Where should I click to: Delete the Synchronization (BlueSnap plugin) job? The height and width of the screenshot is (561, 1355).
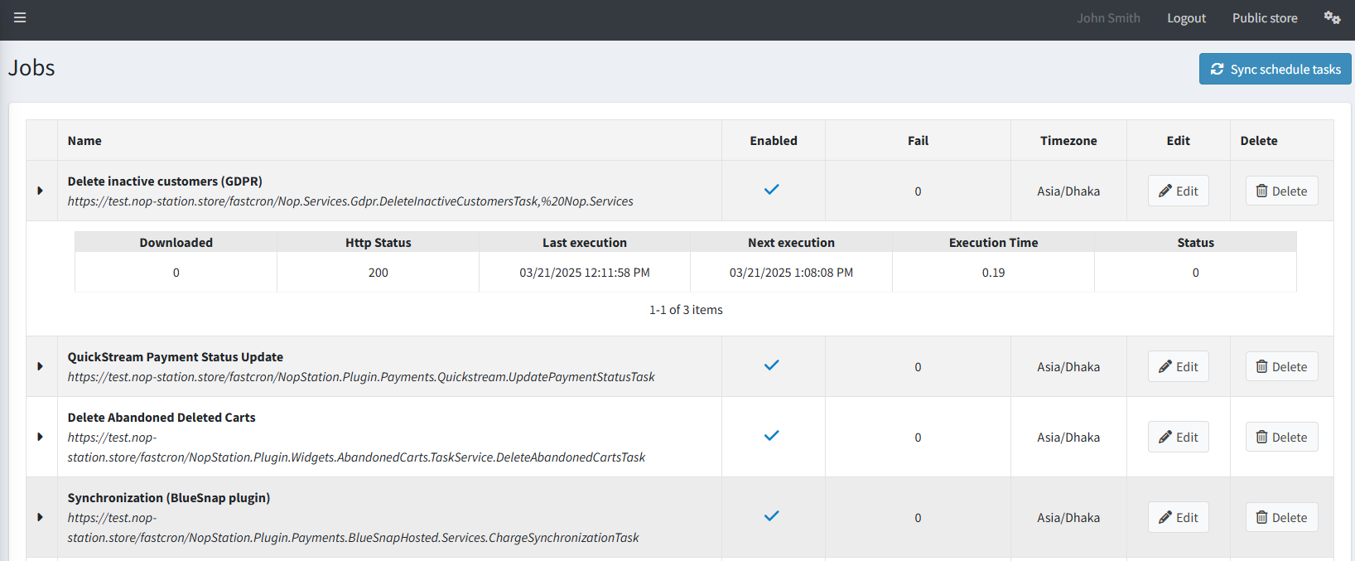pos(1281,517)
